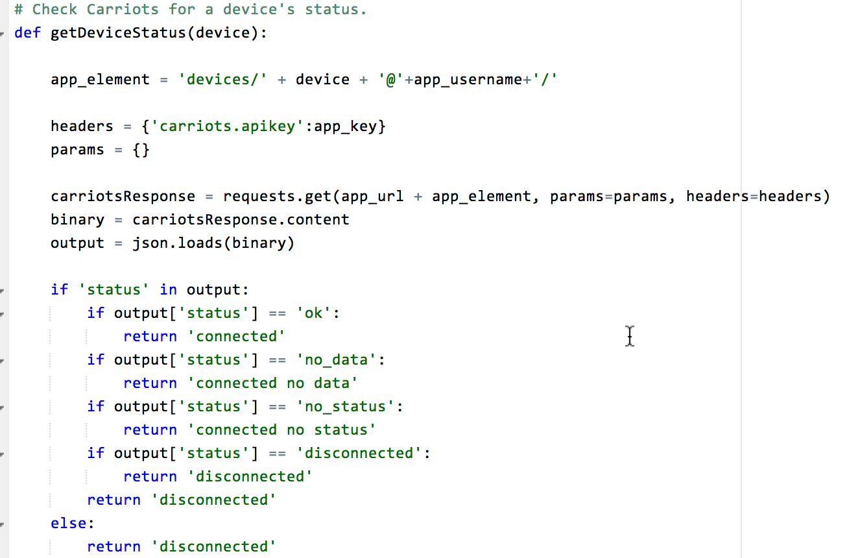Click "headers=headers" argument
The width and height of the screenshot is (860, 558).
coord(754,196)
